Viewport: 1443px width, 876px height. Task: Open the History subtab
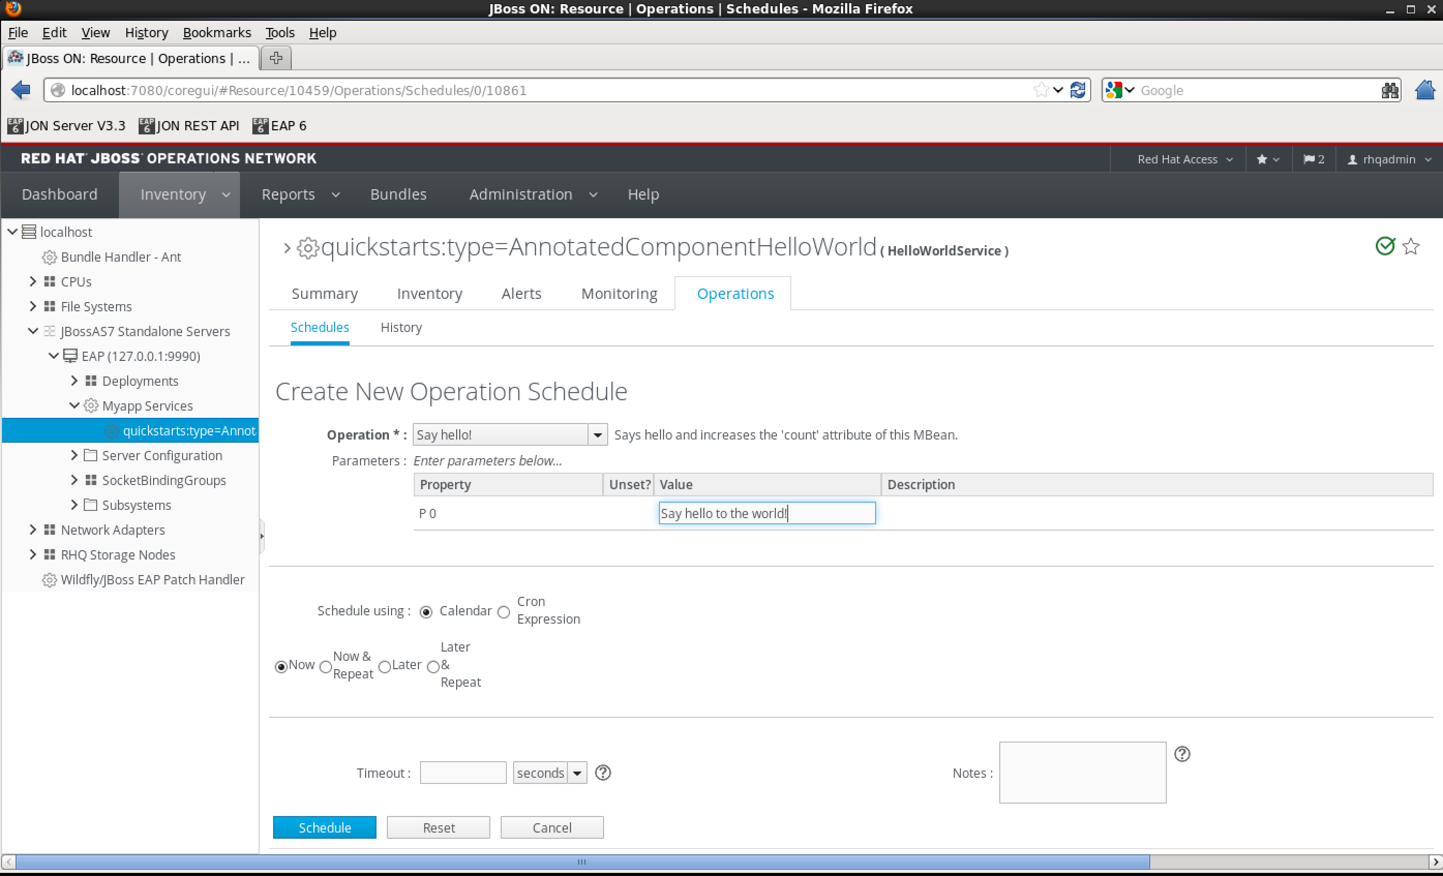(x=401, y=327)
